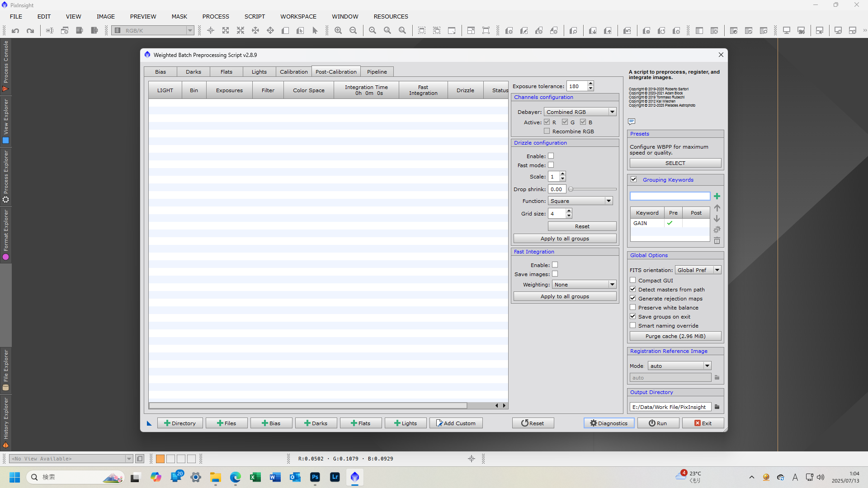
Task: Switch to the Bias tab
Action: tap(160, 71)
